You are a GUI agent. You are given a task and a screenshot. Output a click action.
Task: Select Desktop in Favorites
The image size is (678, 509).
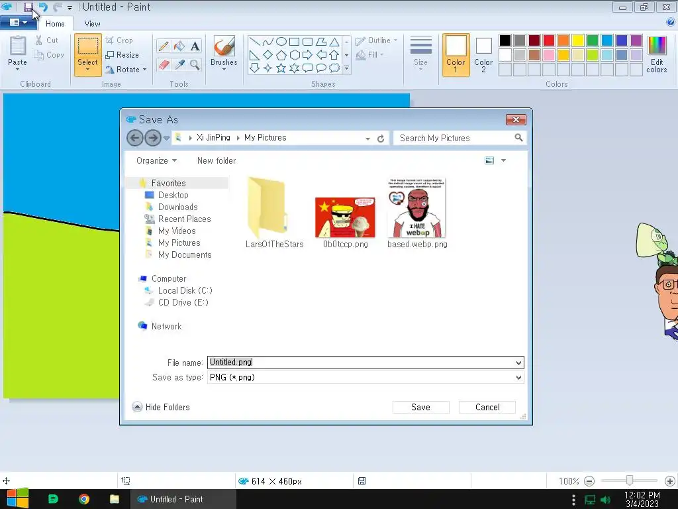pos(173,196)
